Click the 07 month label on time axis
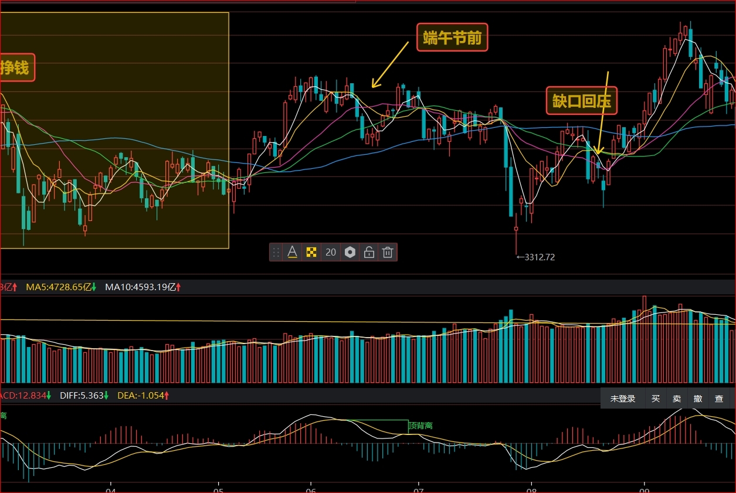 419,491
